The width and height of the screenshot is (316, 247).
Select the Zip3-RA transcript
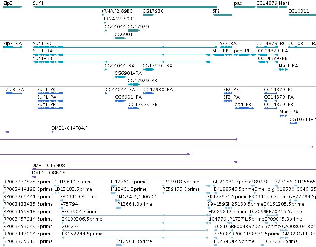[13, 47]
